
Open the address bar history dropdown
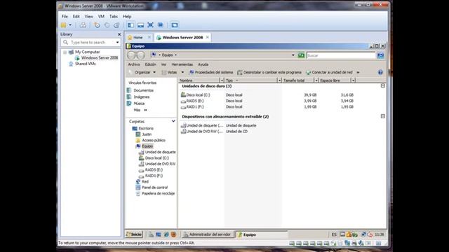(x=293, y=55)
